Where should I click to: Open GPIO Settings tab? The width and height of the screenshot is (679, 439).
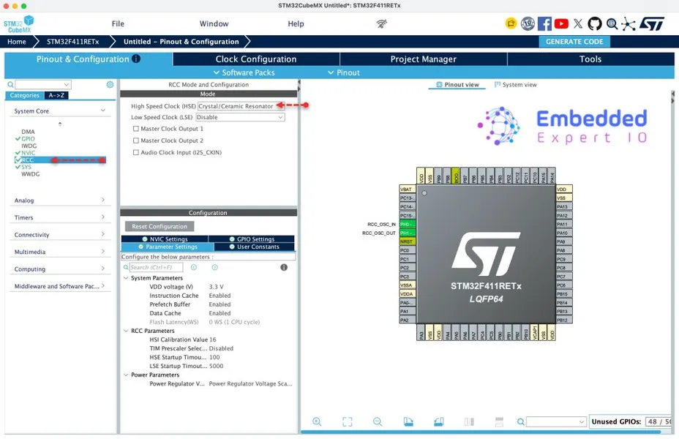pos(252,239)
